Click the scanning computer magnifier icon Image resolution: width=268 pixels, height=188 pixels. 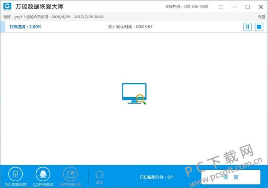[134, 94]
